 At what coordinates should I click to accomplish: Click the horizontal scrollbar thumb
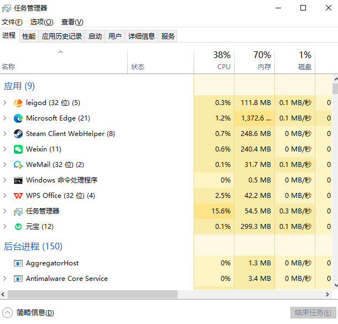(x=93, y=295)
